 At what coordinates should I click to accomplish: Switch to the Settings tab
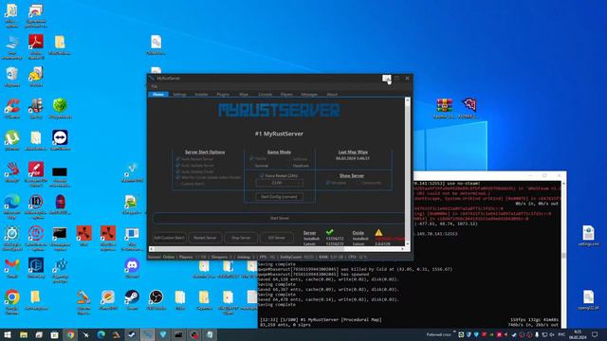click(x=179, y=95)
